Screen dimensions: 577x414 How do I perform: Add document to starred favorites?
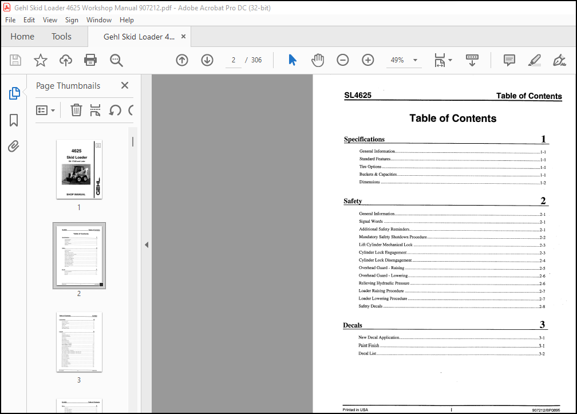41,60
